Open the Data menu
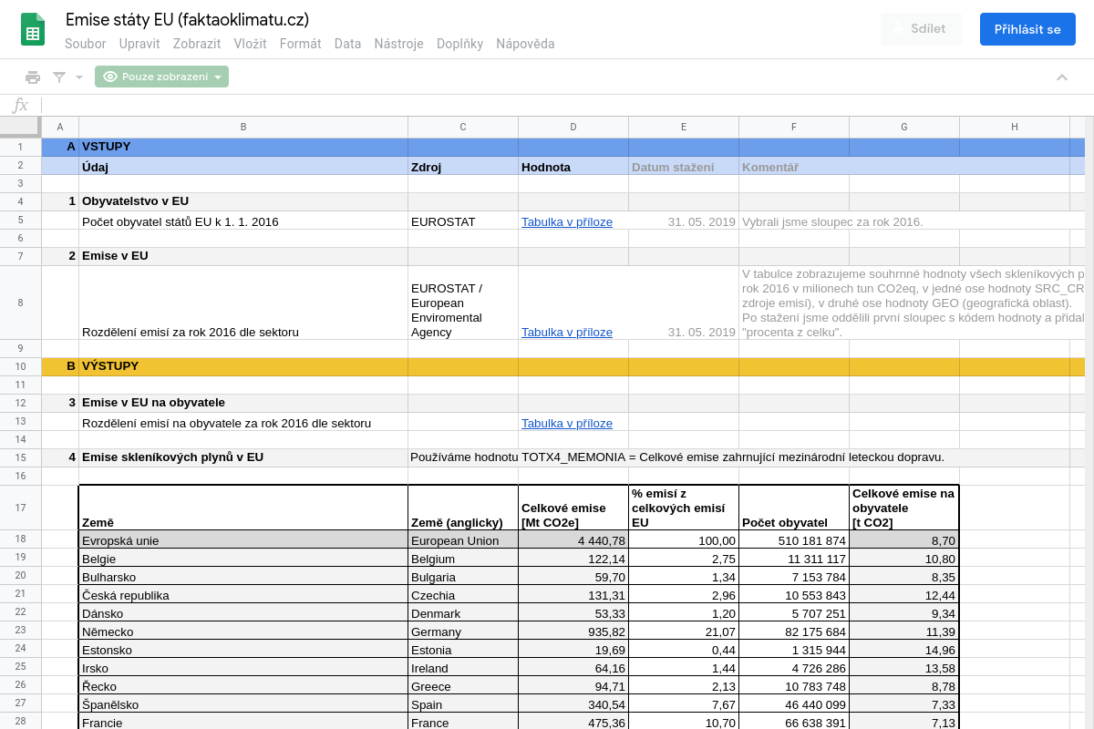Image resolution: width=1094 pixels, height=729 pixels. [x=347, y=43]
